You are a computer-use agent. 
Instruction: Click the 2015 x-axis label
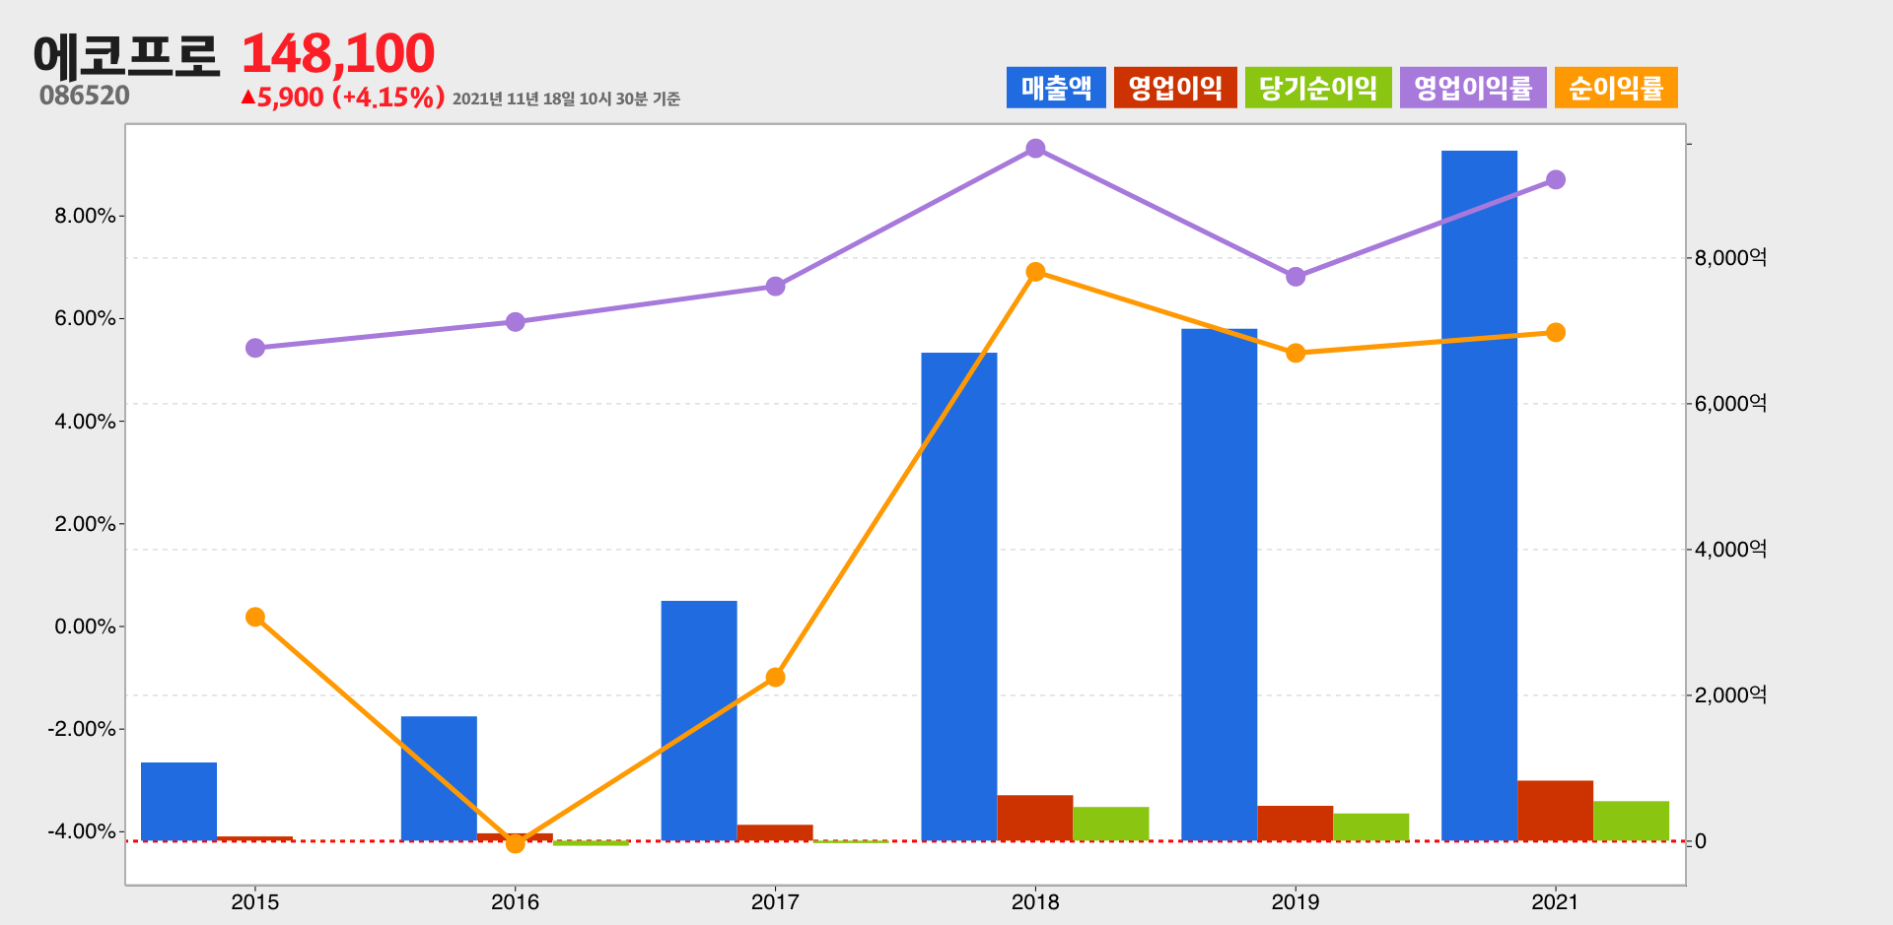click(x=255, y=901)
